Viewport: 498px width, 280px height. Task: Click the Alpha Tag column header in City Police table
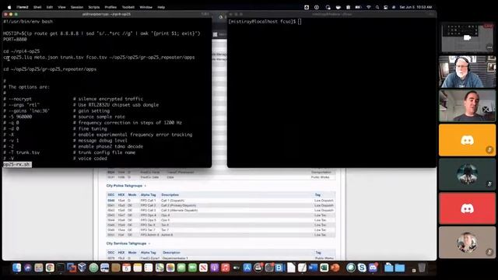click(x=149, y=194)
